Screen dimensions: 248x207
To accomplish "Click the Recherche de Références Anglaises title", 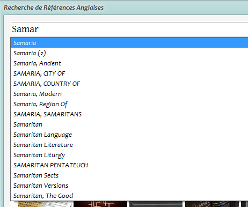I will coord(54,8).
